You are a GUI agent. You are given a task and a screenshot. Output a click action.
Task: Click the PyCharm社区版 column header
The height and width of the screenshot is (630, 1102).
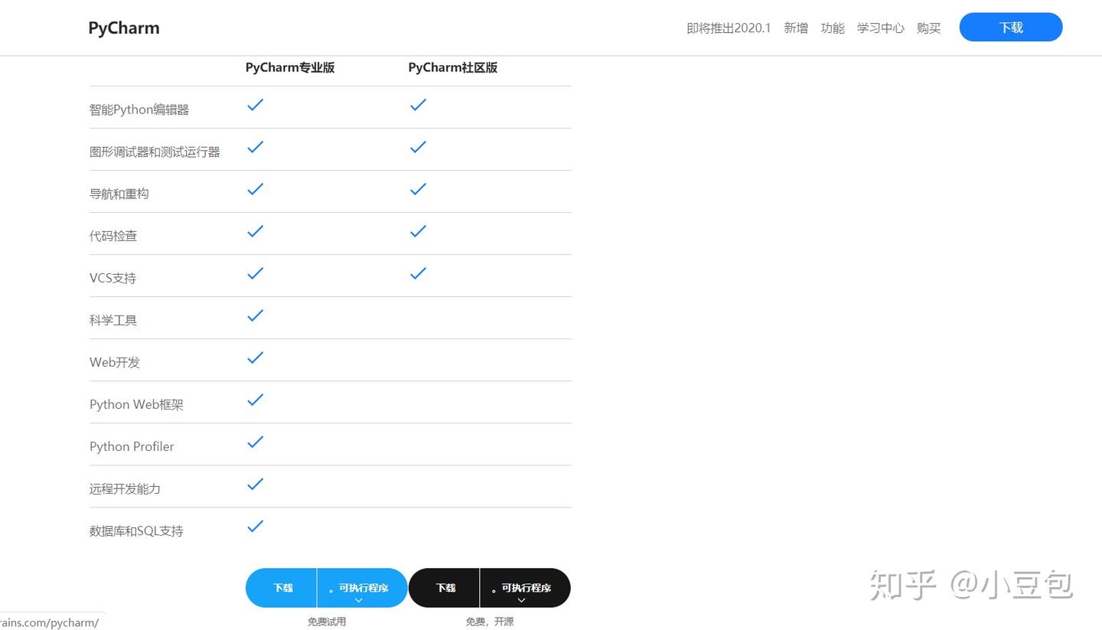pos(453,67)
